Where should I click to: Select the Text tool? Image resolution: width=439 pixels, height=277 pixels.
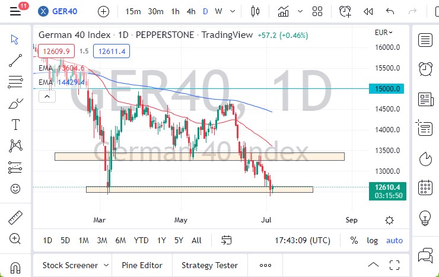15,124
